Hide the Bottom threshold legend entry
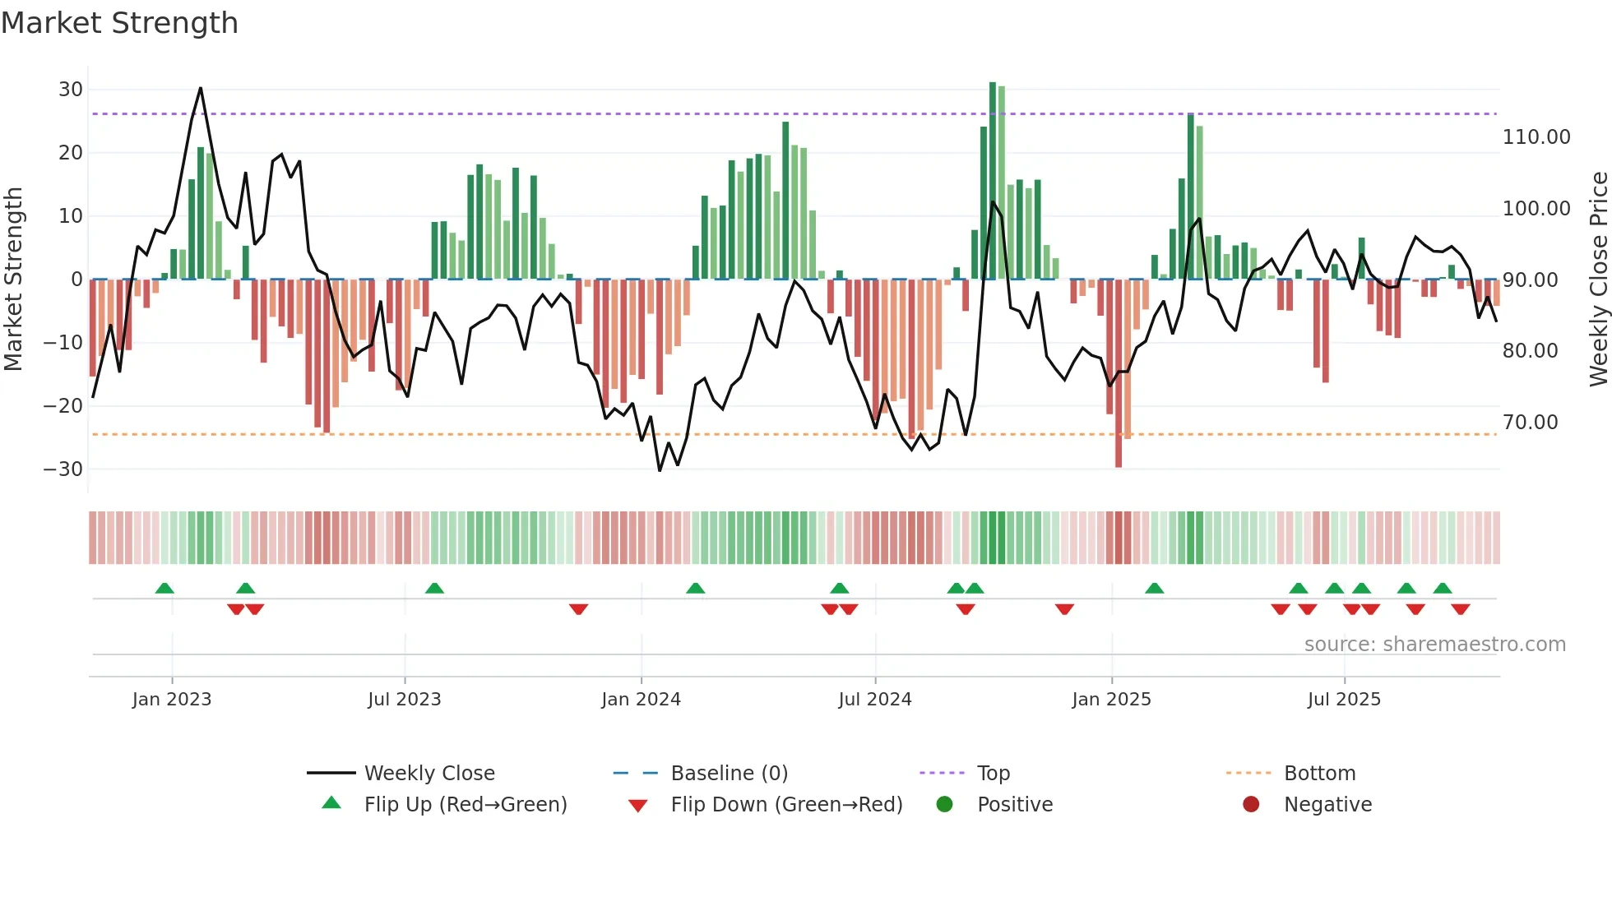This screenshot has width=1612, height=906. point(1319,773)
